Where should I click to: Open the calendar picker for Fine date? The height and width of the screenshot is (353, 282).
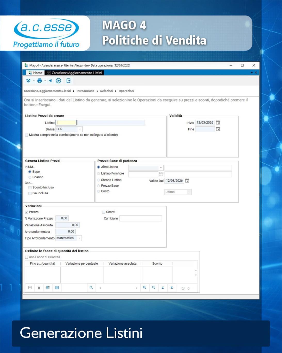click(x=218, y=129)
